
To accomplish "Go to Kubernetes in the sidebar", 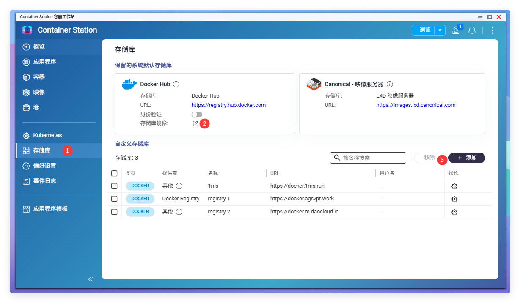I will (47, 135).
